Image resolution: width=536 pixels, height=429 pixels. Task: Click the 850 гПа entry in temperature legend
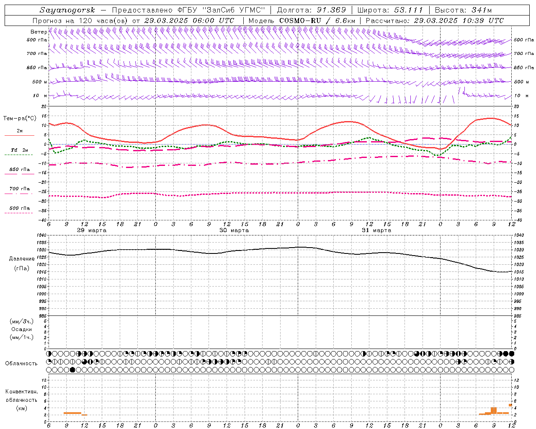[19, 170]
